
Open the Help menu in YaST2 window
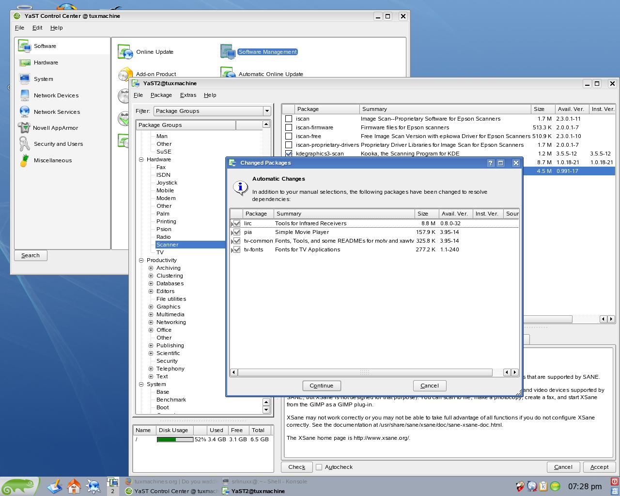210,95
